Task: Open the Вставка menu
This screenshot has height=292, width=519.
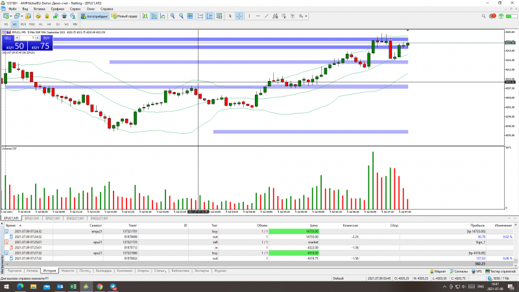Action: click(x=40, y=9)
